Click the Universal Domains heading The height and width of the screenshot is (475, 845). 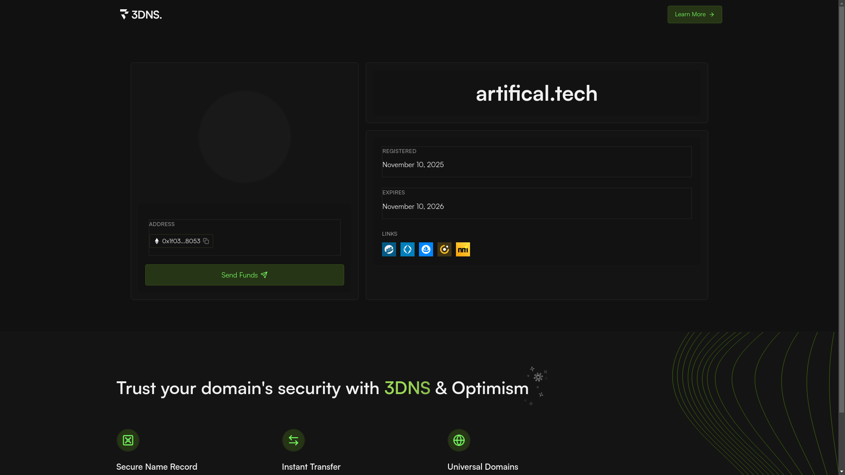[483, 467]
